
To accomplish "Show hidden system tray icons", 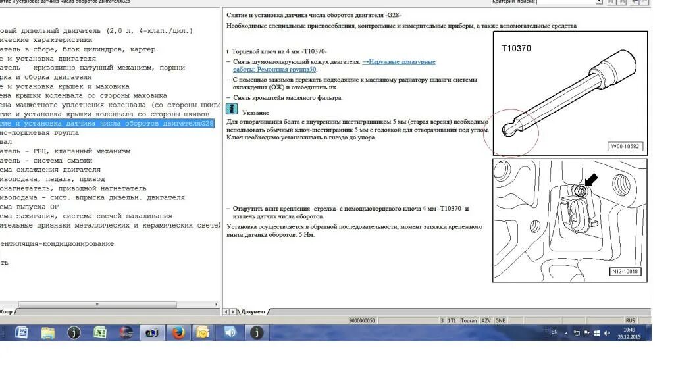I will click(566, 333).
